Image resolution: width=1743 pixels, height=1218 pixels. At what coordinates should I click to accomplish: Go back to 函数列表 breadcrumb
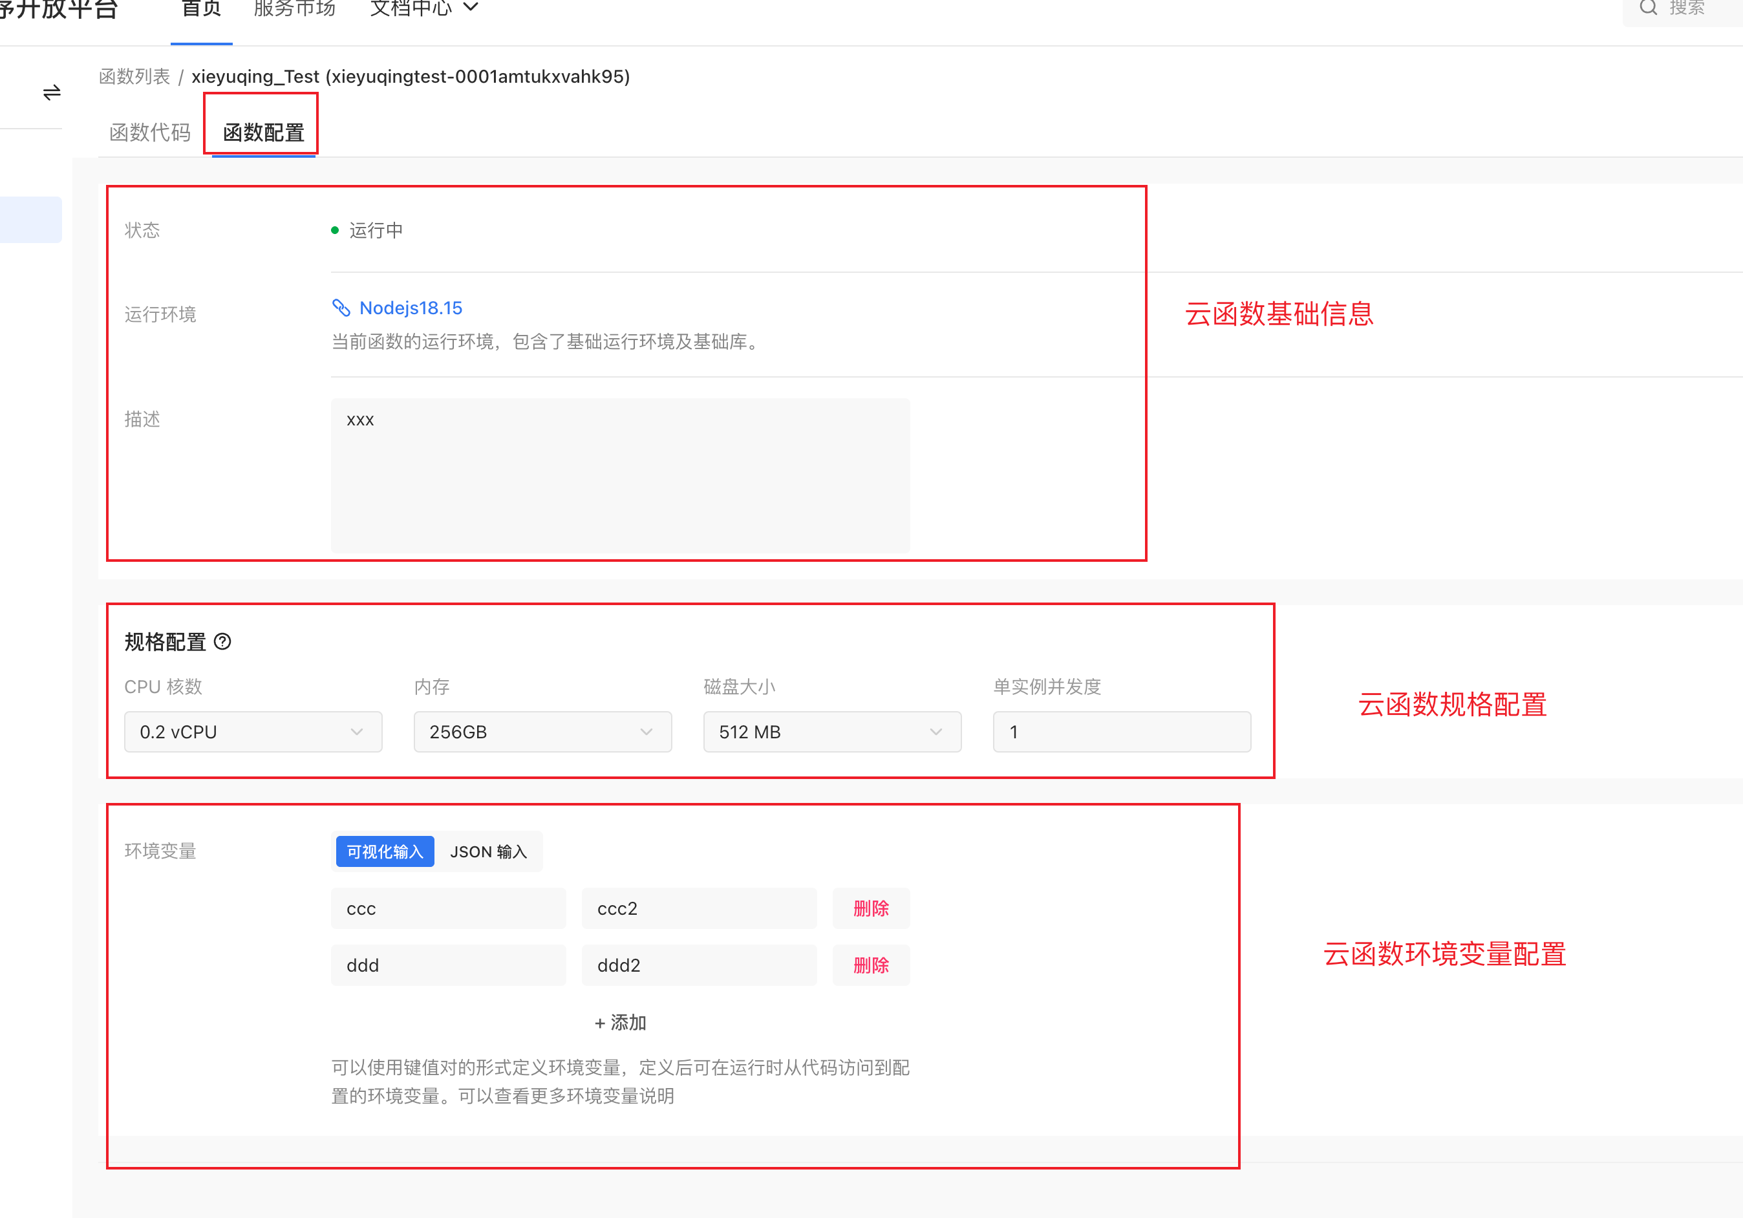(134, 77)
